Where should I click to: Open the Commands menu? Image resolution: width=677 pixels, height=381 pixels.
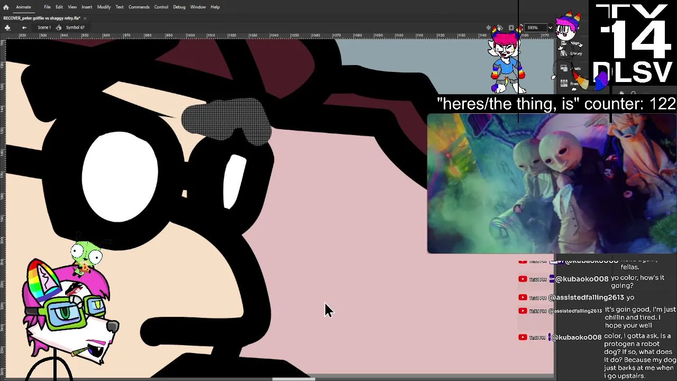pos(139,7)
